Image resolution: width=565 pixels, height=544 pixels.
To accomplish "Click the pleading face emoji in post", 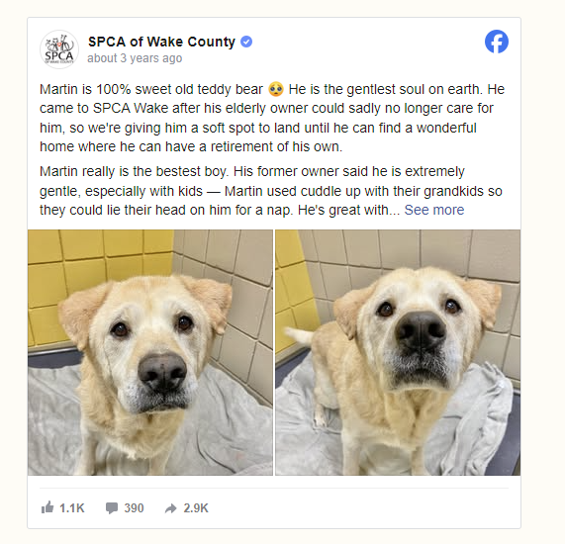I will click(x=276, y=89).
